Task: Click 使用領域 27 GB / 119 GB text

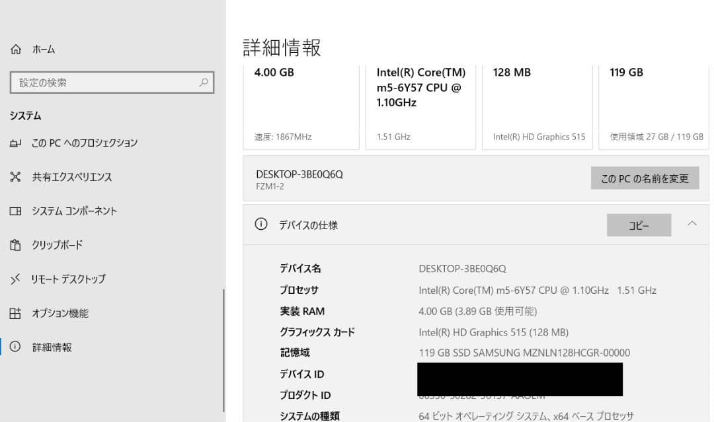Action: pyautogui.click(x=656, y=137)
